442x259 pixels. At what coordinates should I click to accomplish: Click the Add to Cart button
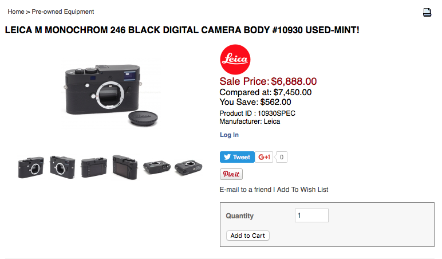pos(248,236)
